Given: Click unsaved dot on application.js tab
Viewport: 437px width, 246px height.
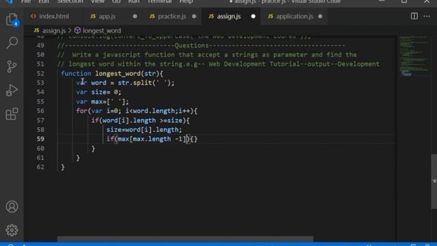Looking at the screenshot, I should click(x=320, y=16).
